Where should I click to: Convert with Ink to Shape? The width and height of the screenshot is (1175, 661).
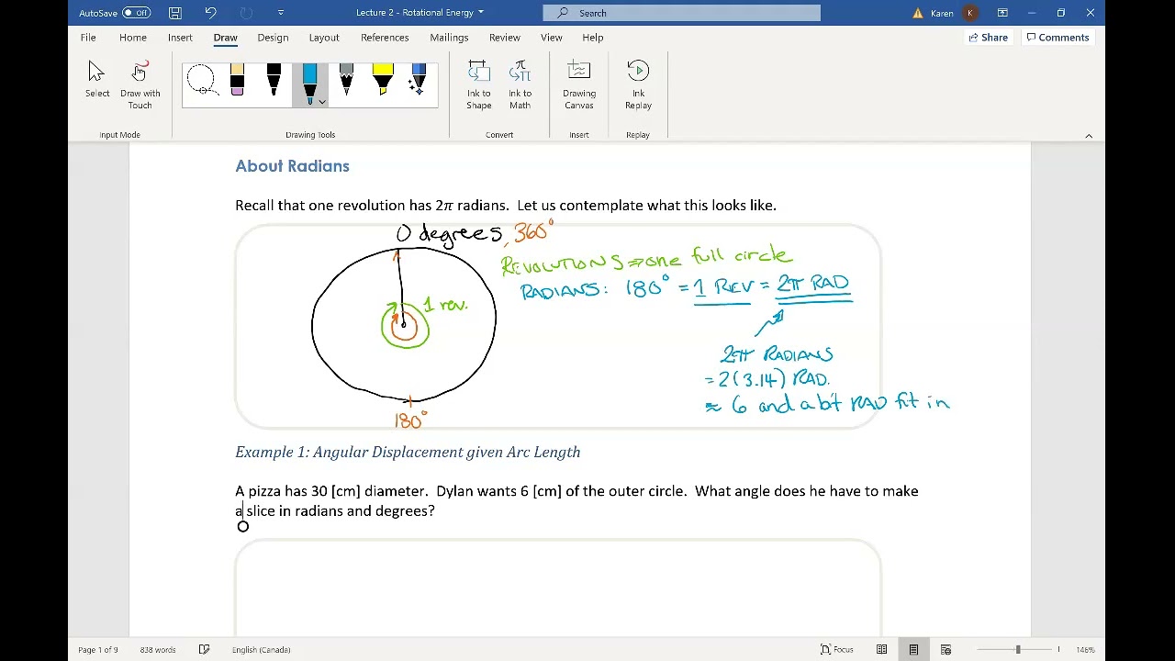(x=478, y=84)
